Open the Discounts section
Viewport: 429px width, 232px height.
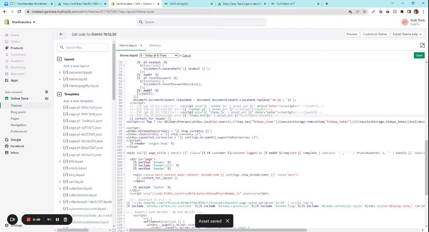[17, 74]
